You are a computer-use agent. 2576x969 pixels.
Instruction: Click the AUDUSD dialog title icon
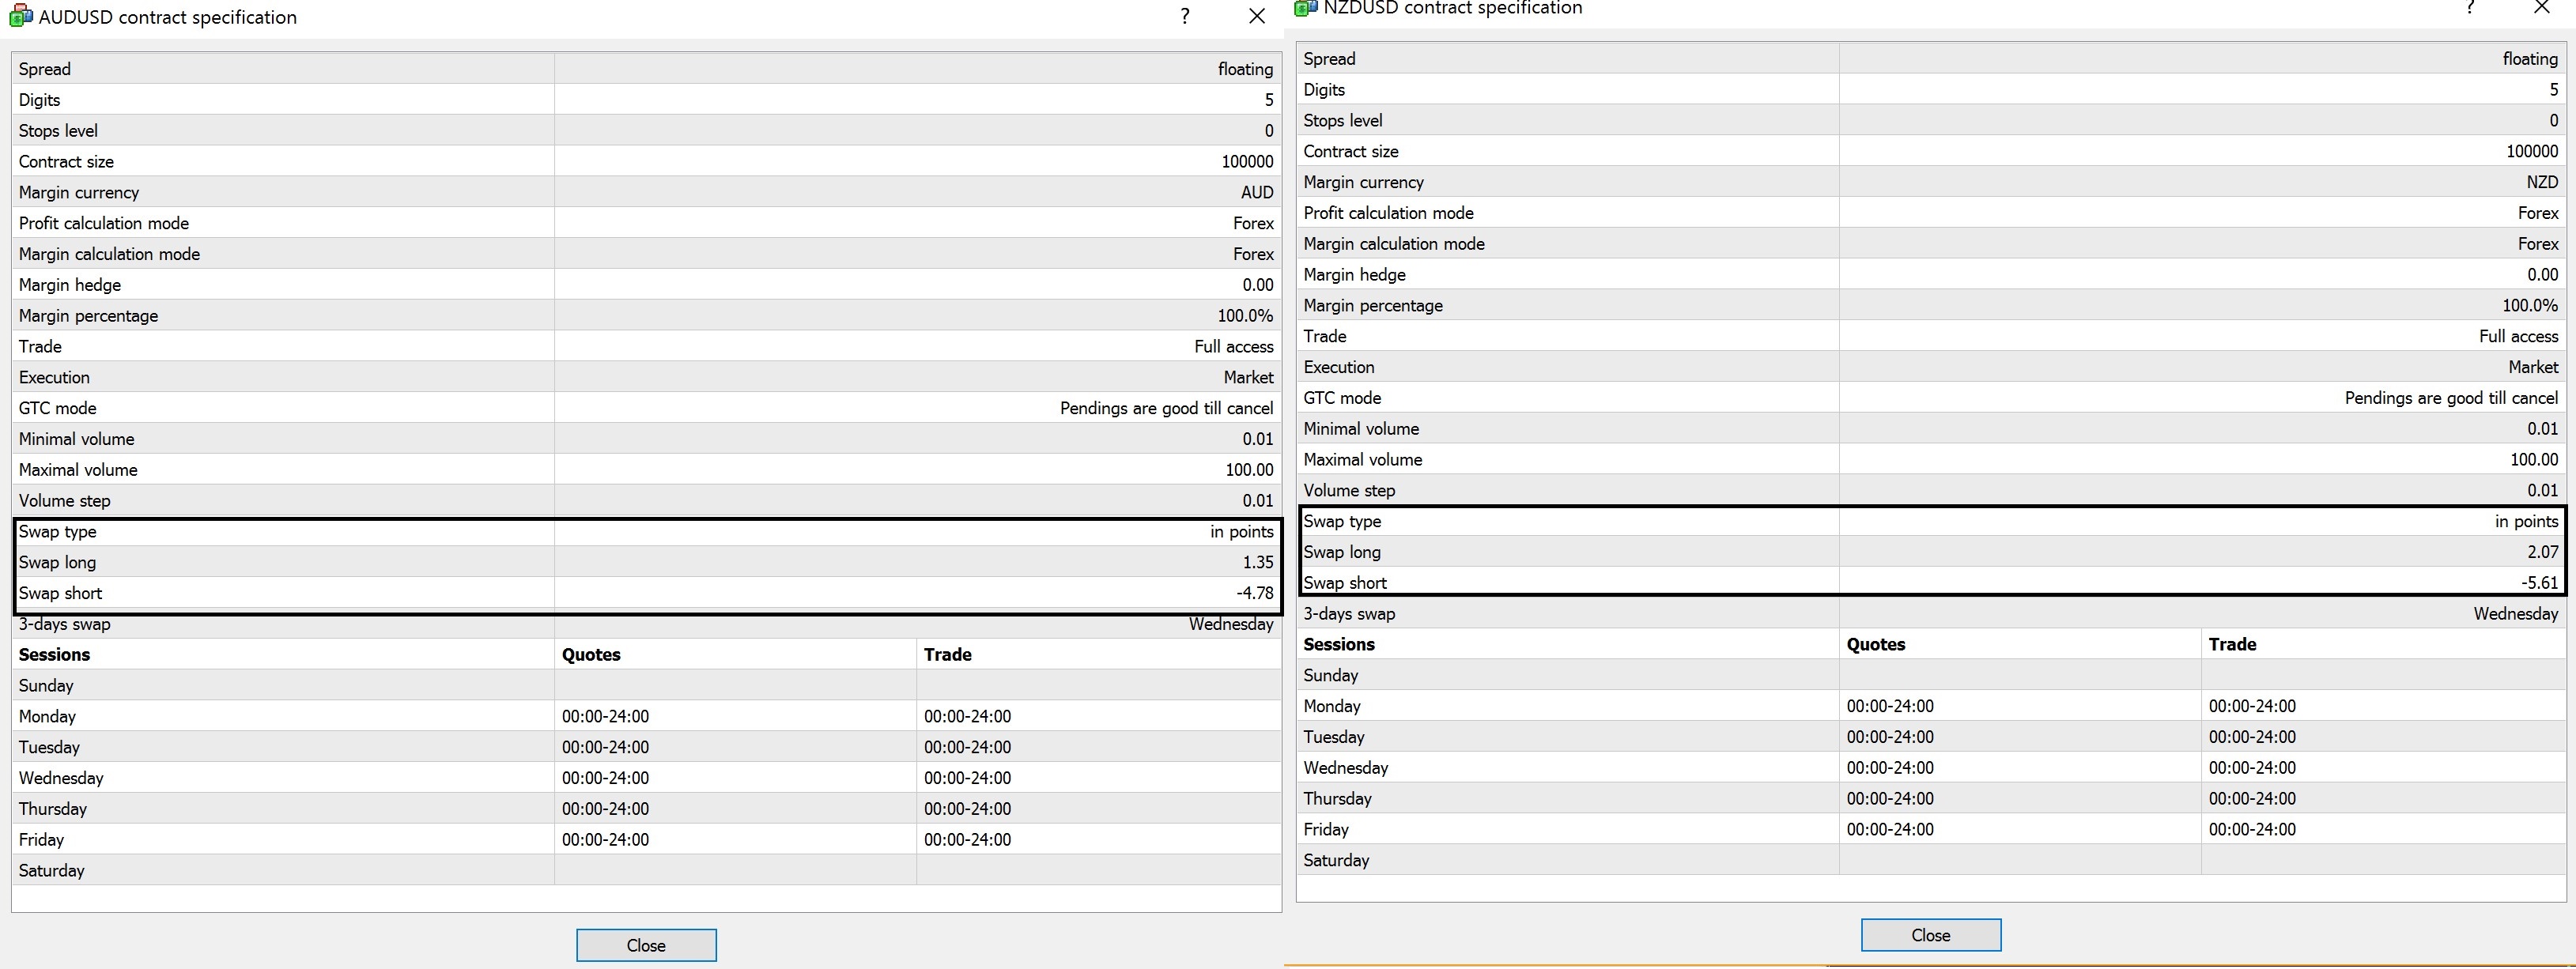tap(20, 16)
